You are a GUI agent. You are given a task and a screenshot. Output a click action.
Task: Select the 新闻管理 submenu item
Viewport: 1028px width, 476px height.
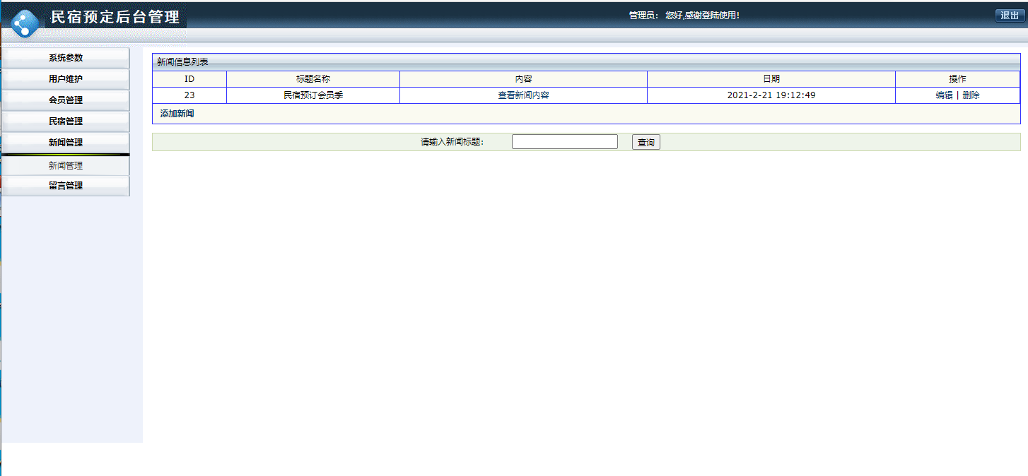pos(67,165)
